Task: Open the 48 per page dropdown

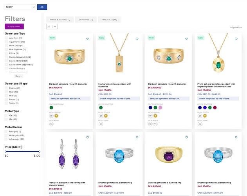Action: coord(52,27)
